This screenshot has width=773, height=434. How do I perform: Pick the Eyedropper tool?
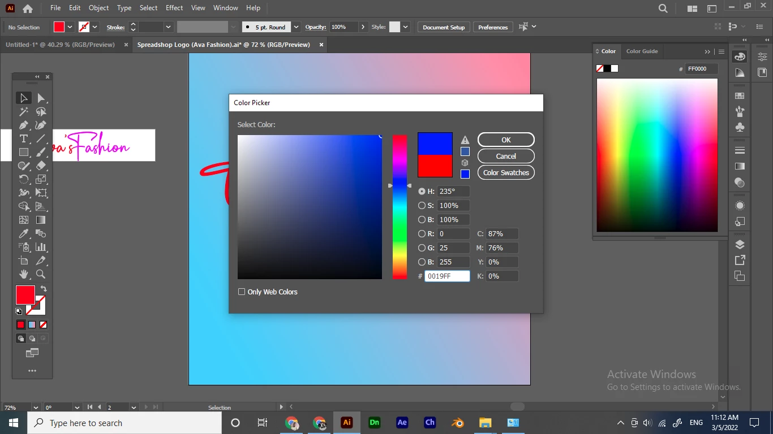(x=24, y=233)
